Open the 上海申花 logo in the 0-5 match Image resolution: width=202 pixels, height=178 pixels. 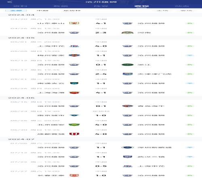[x=127, y=166]
